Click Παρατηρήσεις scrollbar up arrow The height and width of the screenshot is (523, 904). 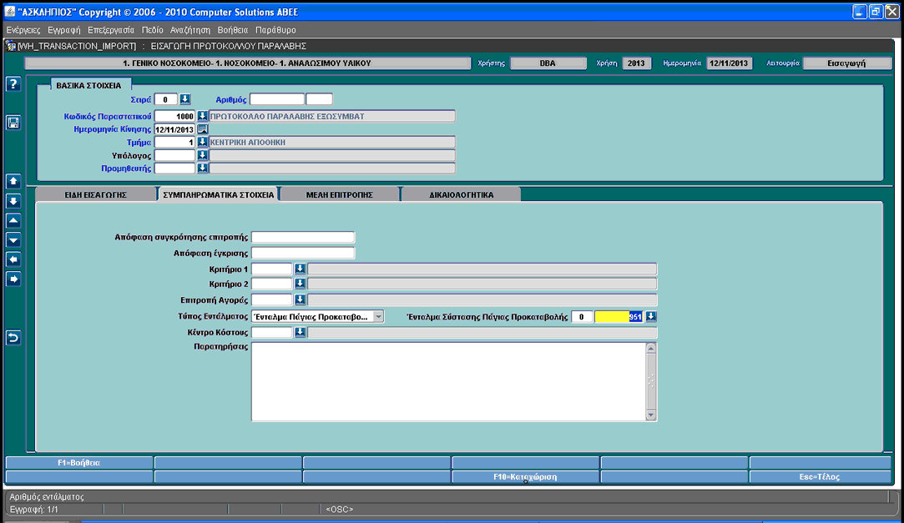click(x=651, y=348)
